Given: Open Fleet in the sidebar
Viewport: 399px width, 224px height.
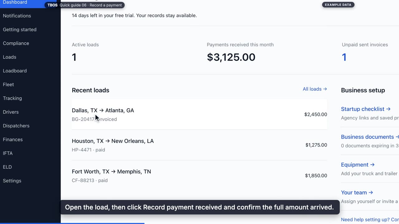Looking at the screenshot, I should pos(8,84).
